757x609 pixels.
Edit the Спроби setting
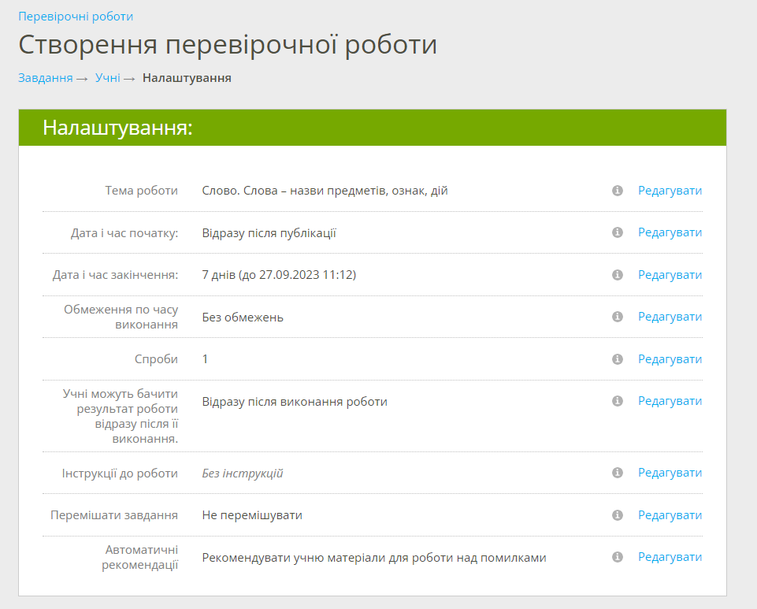[x=670, y=358]
